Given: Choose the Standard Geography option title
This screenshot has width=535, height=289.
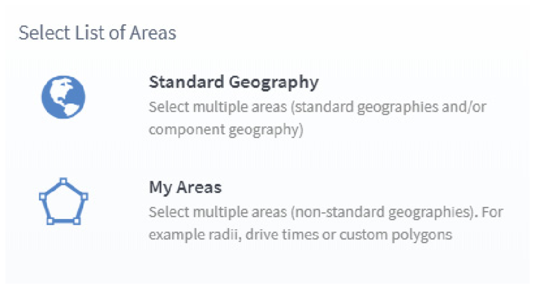Looking at the screenshot, I should click(233, 82).
